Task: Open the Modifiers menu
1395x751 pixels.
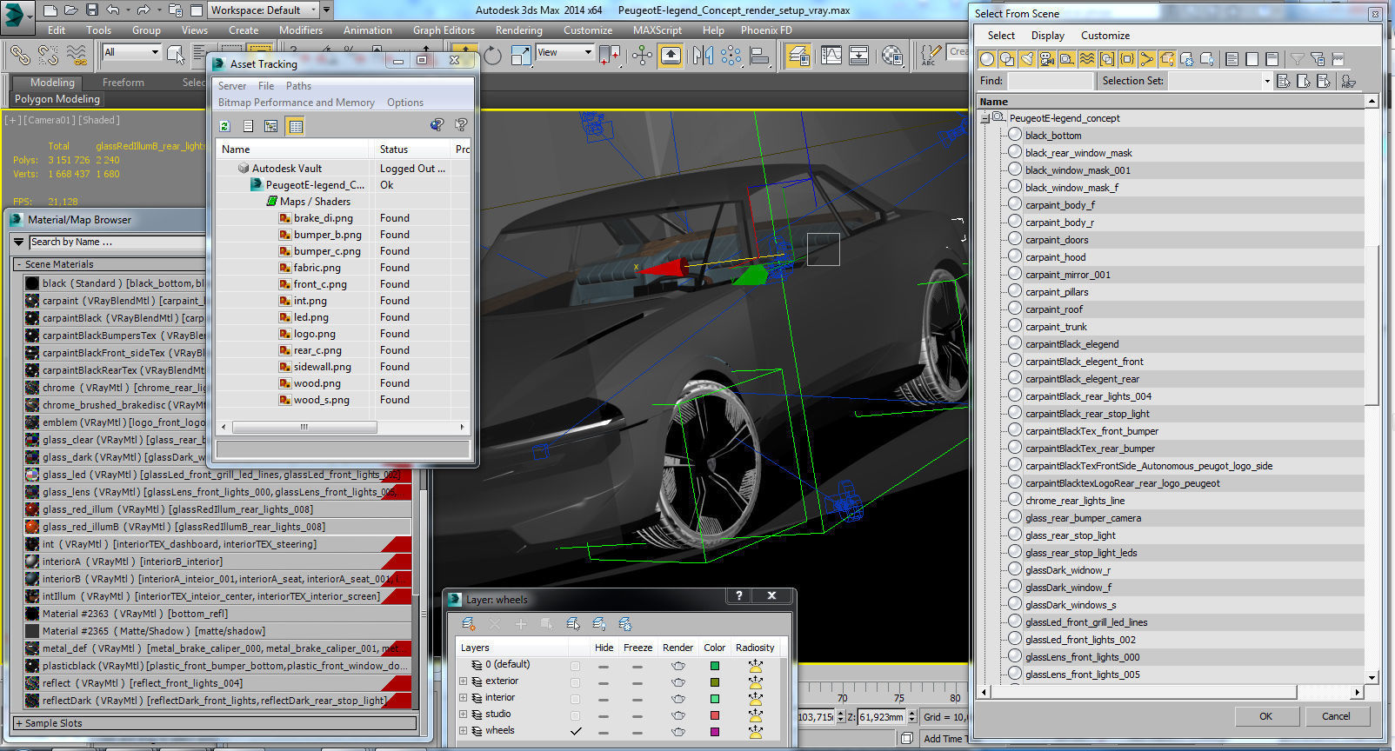Action: click(301, 30)
